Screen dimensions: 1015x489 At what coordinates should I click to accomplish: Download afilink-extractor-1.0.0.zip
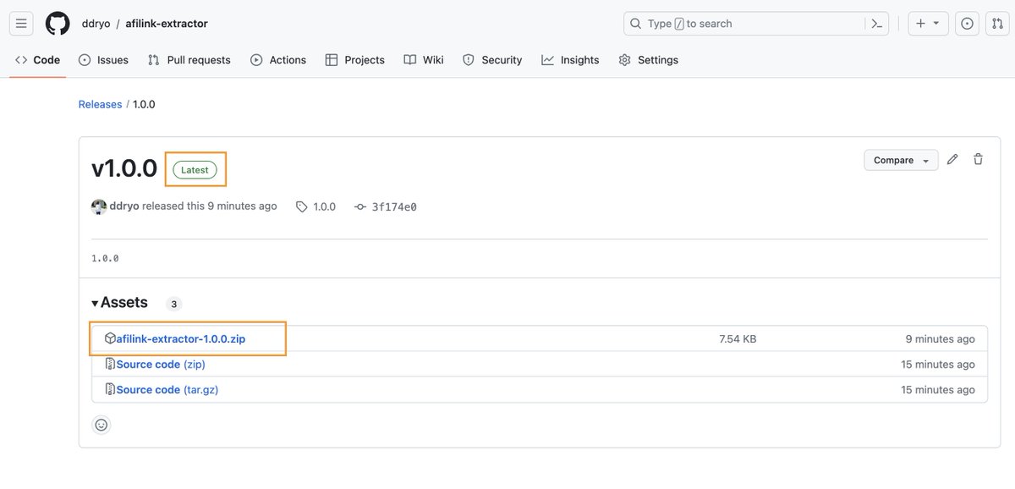point(181,338)
